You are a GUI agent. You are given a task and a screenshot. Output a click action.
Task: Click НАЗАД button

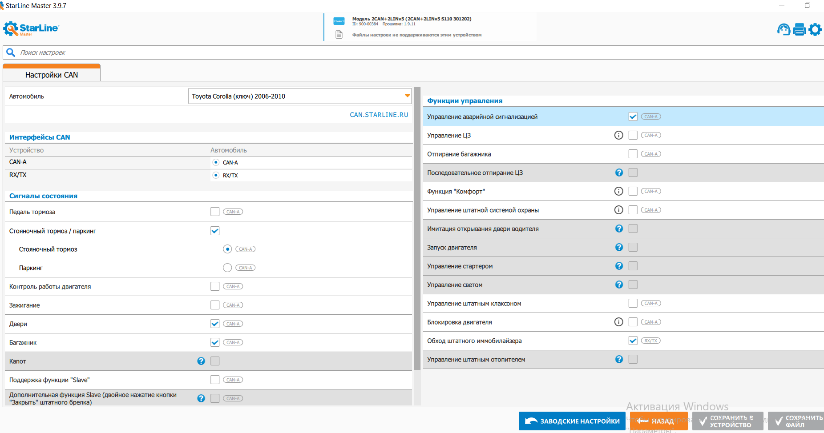[x=659, y=421]
